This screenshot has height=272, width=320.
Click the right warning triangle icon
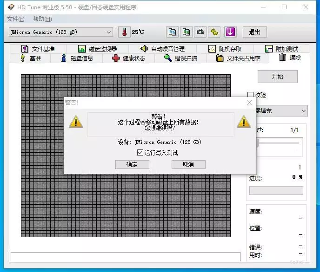point(243,122)
